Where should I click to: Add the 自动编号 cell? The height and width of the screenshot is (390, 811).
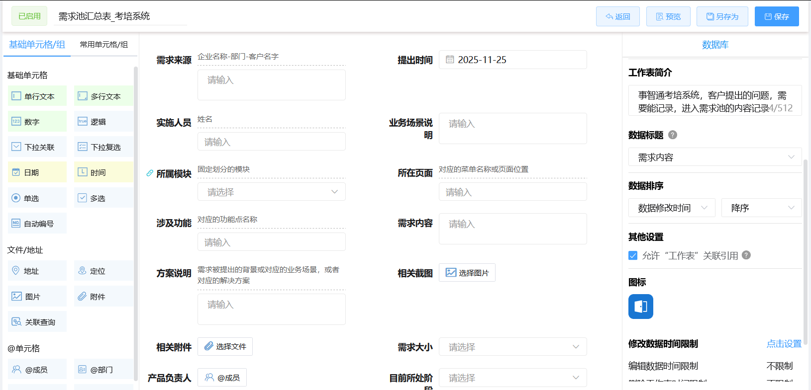(37, 223)
